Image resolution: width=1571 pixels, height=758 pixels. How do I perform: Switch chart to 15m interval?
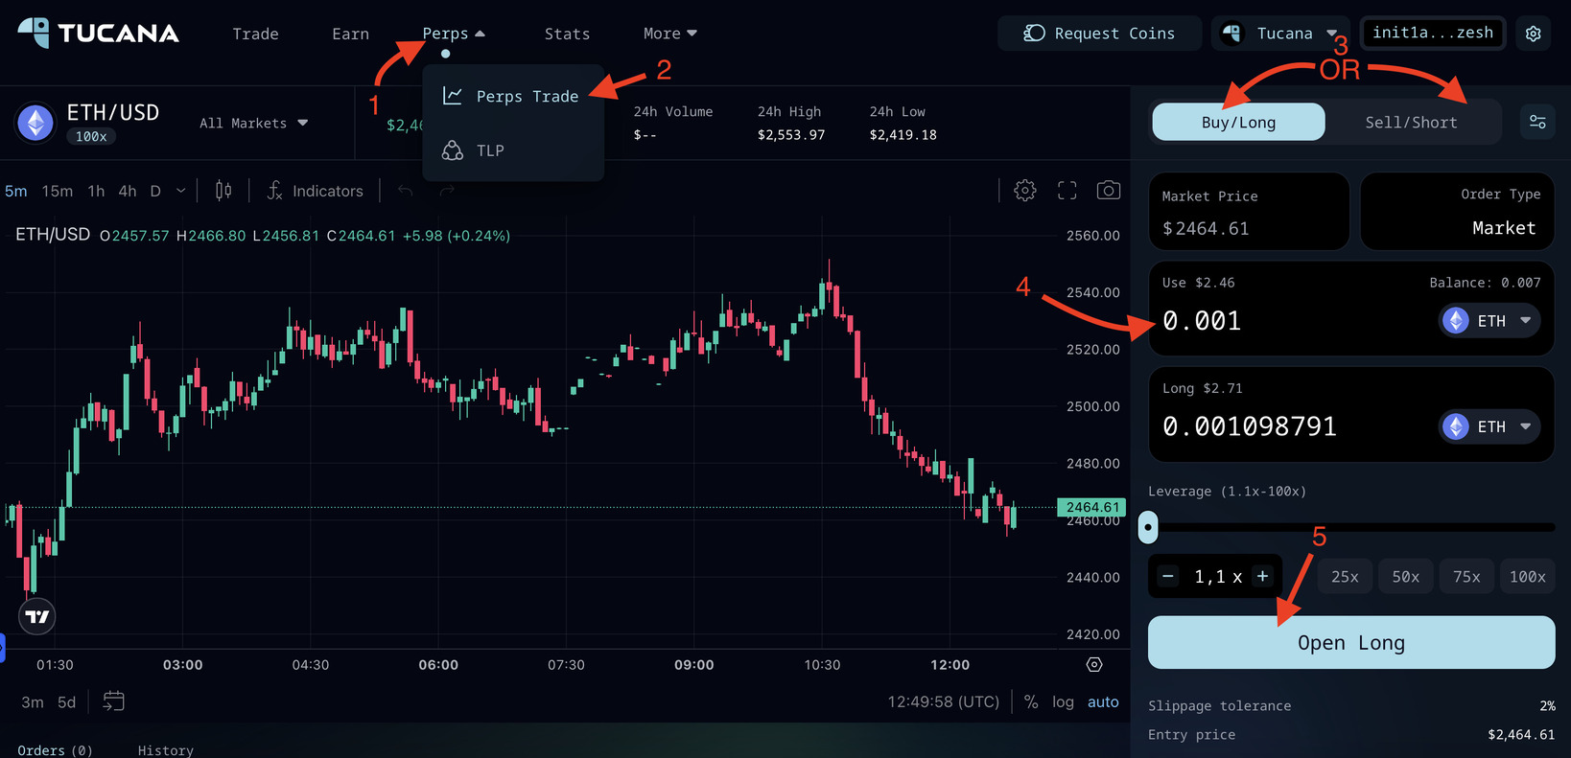click(x=58, y=191)
